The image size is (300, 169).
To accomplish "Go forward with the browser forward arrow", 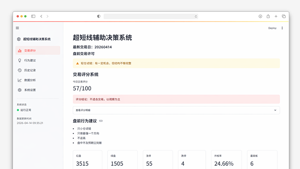I will click(x=48, y=16).
